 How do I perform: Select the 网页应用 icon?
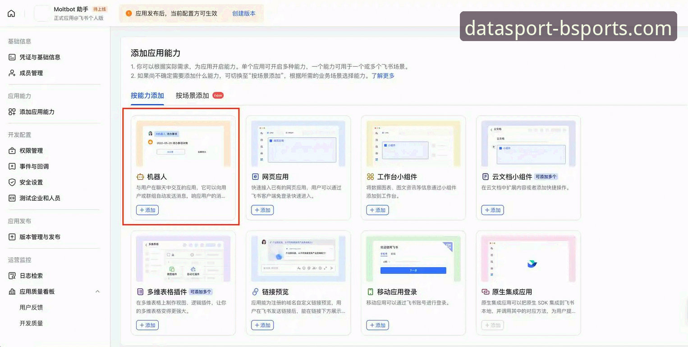point(255,177)
